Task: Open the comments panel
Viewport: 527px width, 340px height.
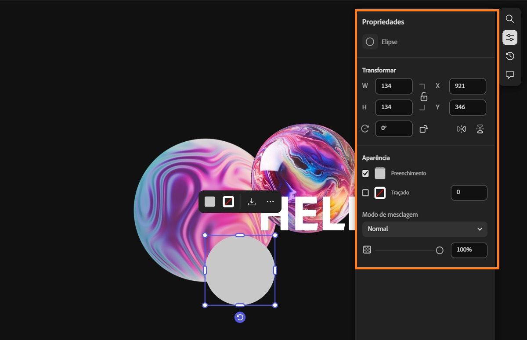Action: (510, 75)
